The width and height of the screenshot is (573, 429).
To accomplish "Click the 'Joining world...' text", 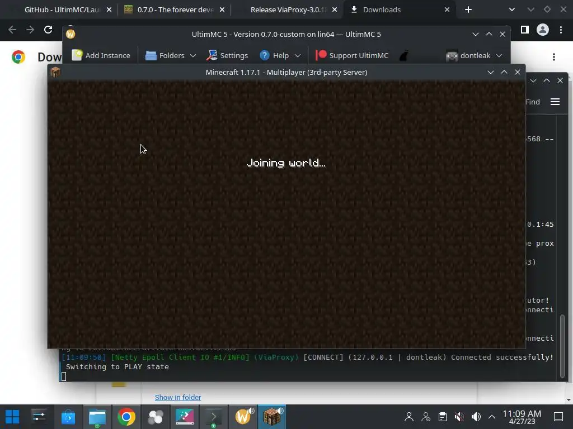I will (x=286, y=163).
